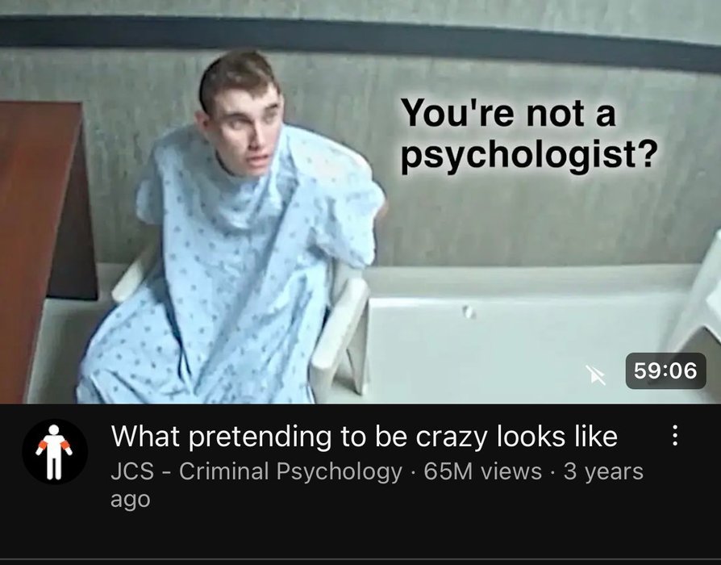Screen dimensions: 721x565
Task: Click the '3 years' upload age text
Action: pos(603,471)
